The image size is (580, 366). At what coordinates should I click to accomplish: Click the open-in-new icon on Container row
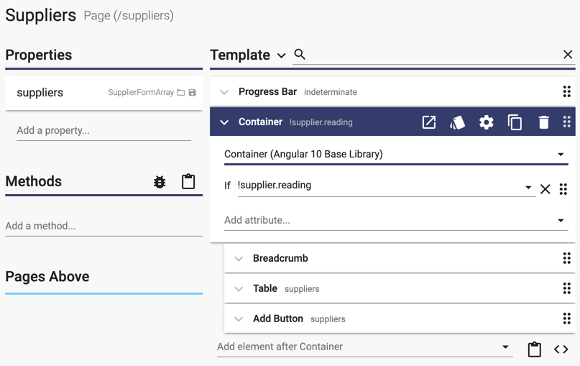coord(429,122)
